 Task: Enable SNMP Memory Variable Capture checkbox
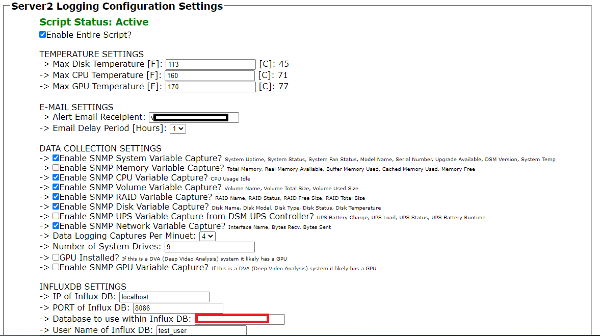click(56, 168)
